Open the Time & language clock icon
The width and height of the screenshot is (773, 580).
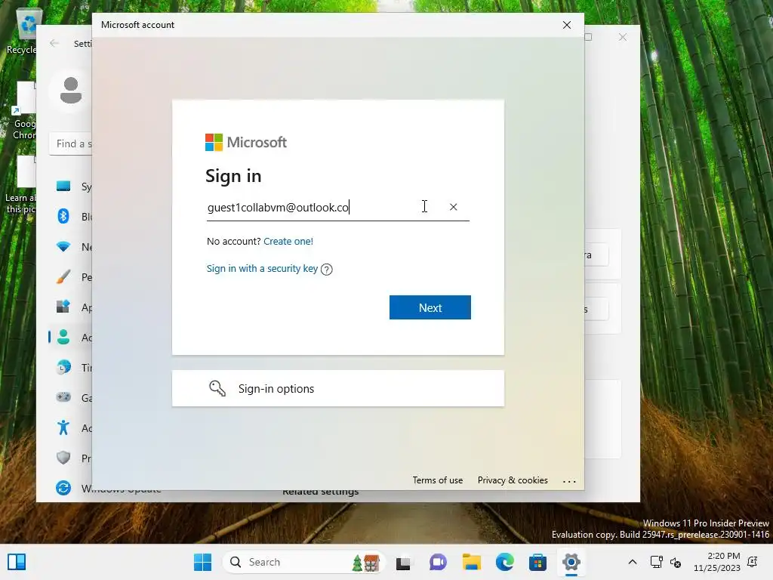[x=63, y=368]
